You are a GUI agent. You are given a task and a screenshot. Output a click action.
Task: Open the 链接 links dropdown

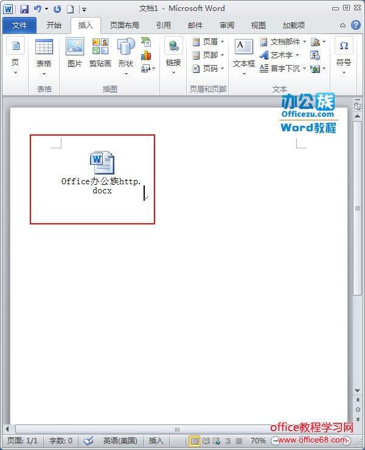tap(173, 56)
